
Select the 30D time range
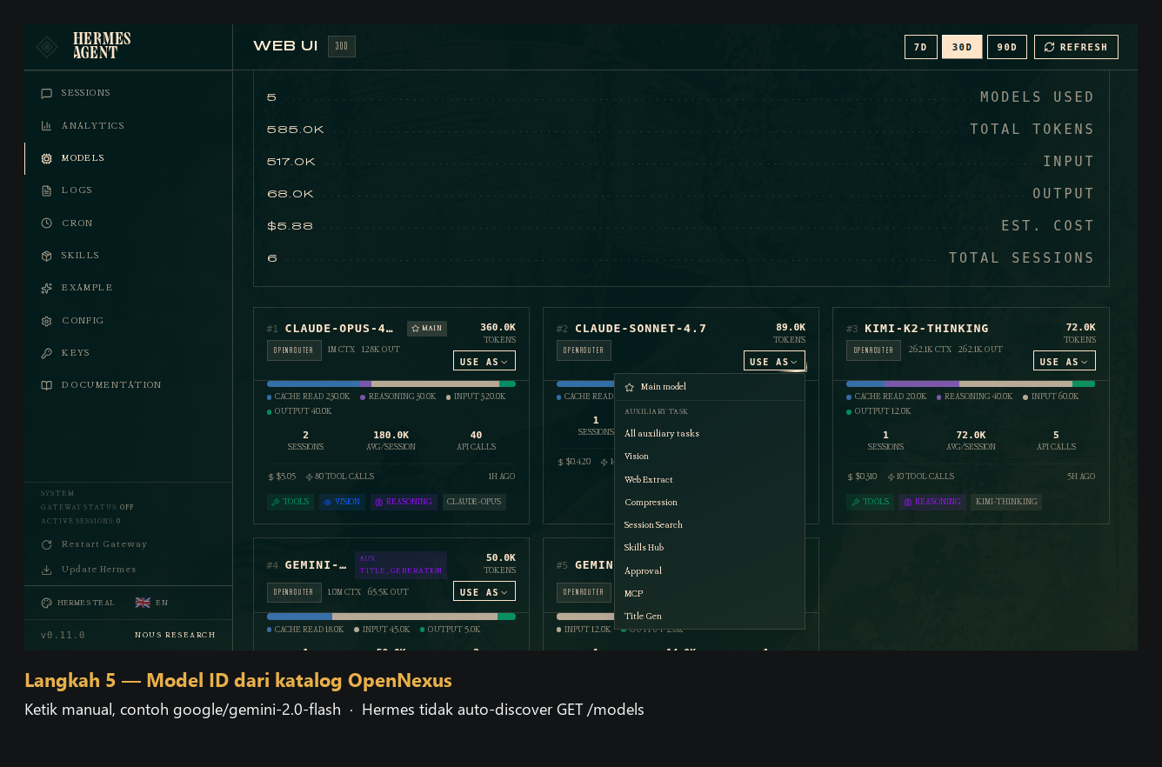pyautogui.click(x=962, y=47)
